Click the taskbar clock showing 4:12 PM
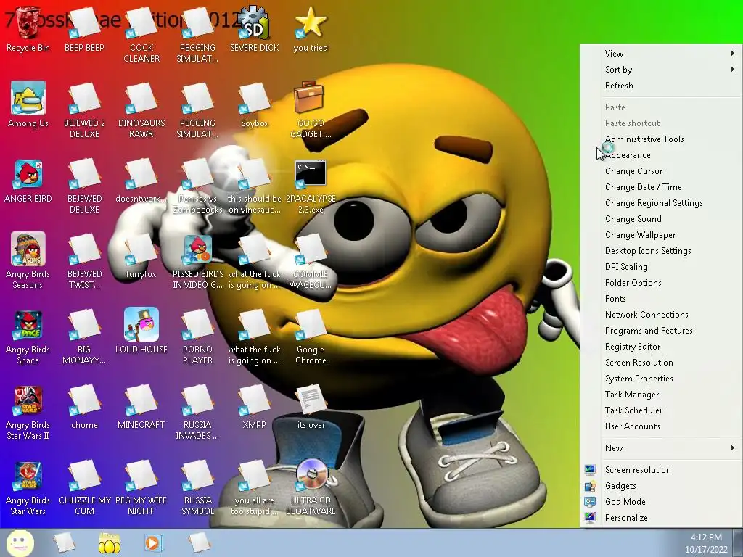Viewport: 743px width, 557px height. 706,543
